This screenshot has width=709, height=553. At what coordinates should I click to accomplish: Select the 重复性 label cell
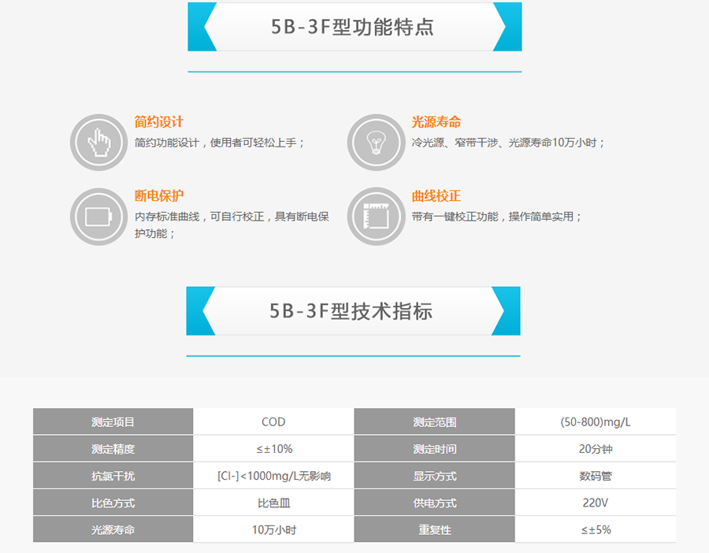tap(434, 529)
